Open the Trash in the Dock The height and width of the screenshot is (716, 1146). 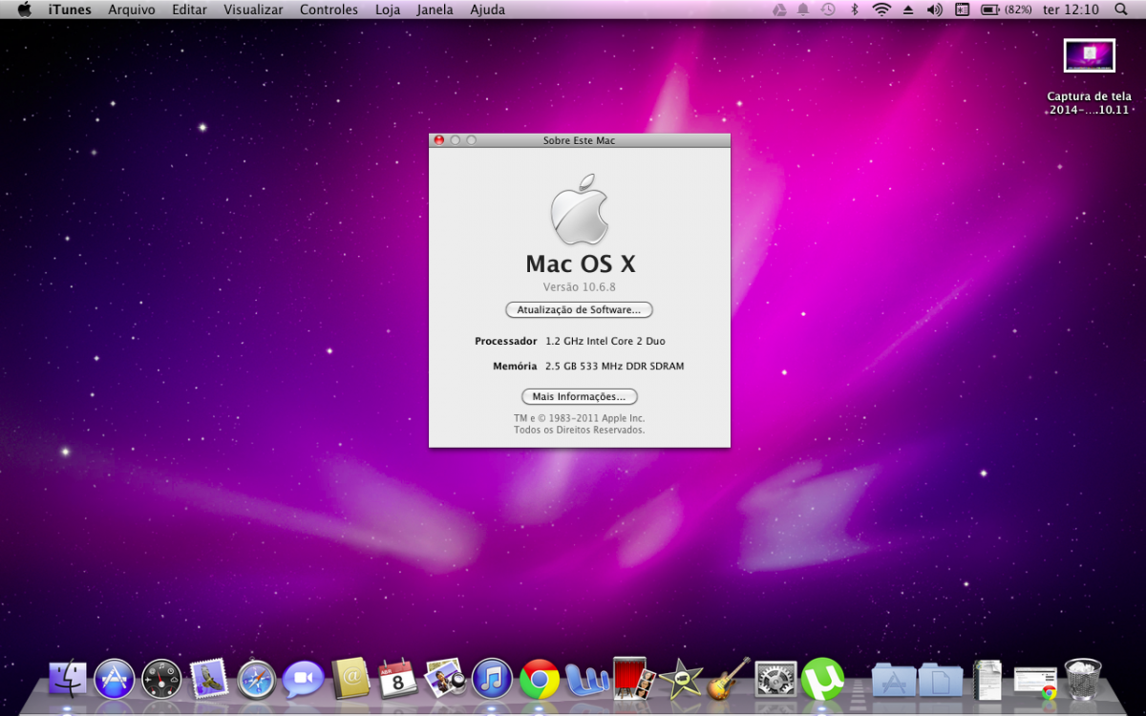(1083, 679)
